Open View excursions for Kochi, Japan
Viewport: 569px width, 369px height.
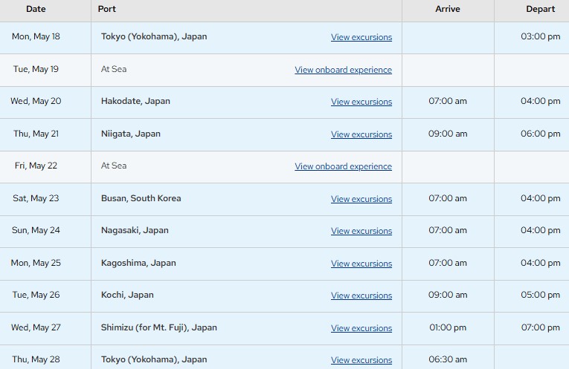tap(361, 295)
